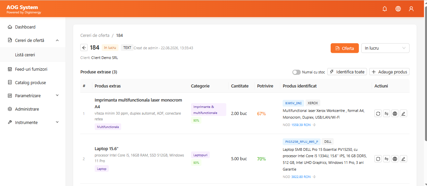Click the In lucru status badge
Image resolution: width=427 pixels, height=186 pixels.
(110, 48)
